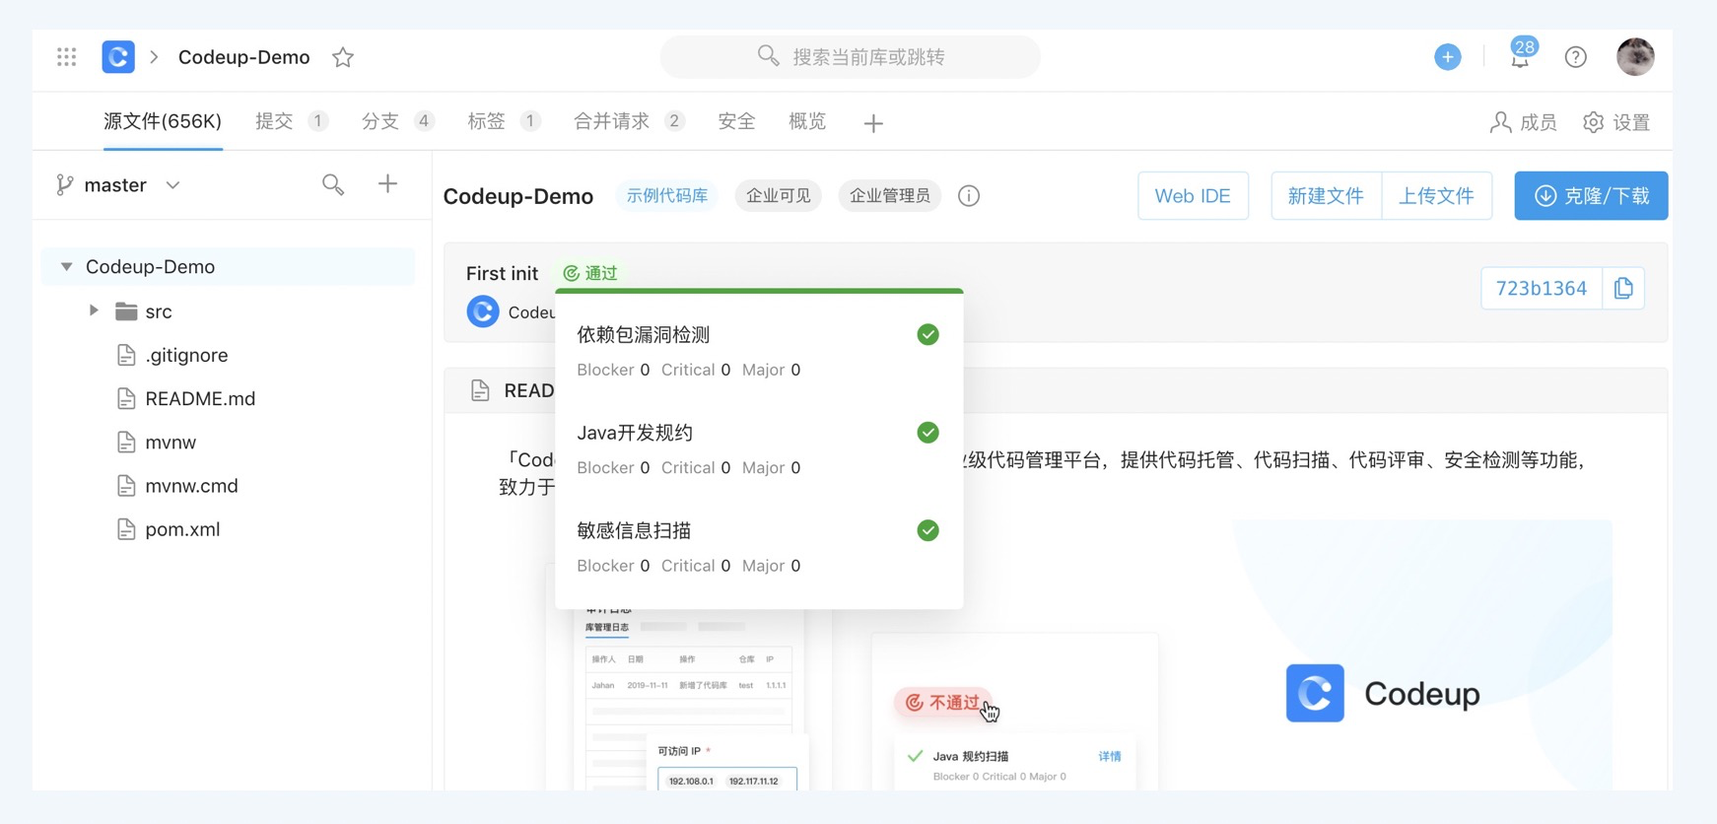The width and height of the screenshot is (1717, 824).
Task: Click the 企业管理员 tag
Action: point(889,195)
